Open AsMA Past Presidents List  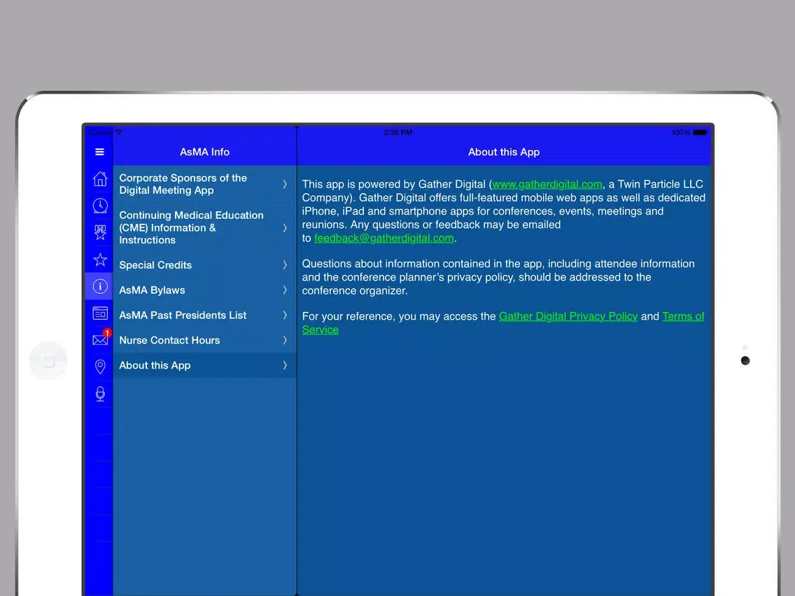[204, 315]
